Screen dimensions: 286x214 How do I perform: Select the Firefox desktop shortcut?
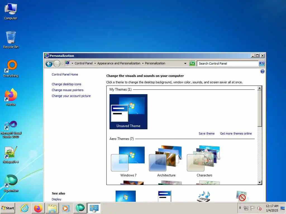(11, 97)
